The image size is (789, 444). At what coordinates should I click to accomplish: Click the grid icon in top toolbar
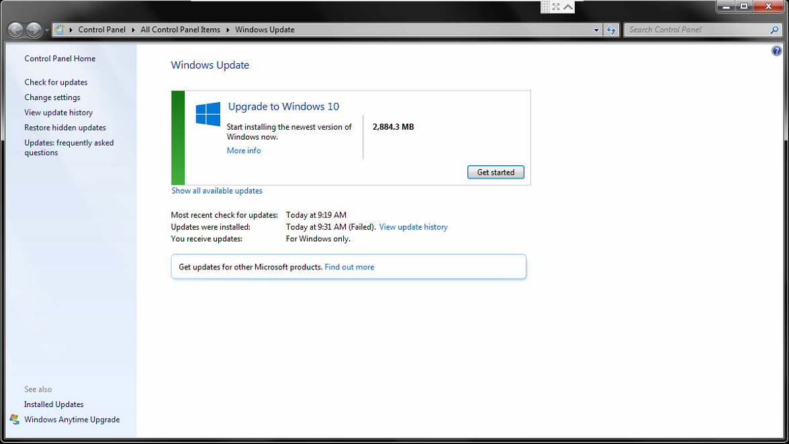tap(545, 7)
